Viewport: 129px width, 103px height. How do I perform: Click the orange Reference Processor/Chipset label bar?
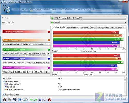[25, 40]
